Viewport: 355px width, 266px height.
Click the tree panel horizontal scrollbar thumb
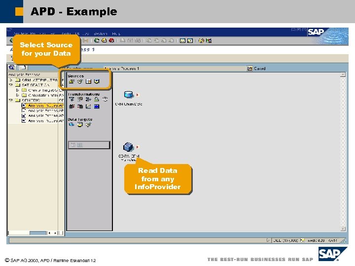point(38,233)
